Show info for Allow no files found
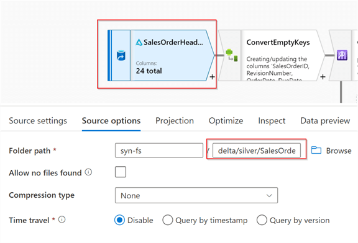This screenshot has width=358, height=243. (x=88, y=172)
